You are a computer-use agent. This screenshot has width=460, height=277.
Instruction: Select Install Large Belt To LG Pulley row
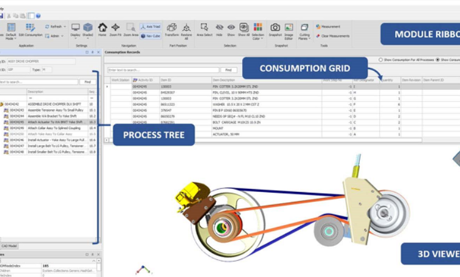pos(48,146)
